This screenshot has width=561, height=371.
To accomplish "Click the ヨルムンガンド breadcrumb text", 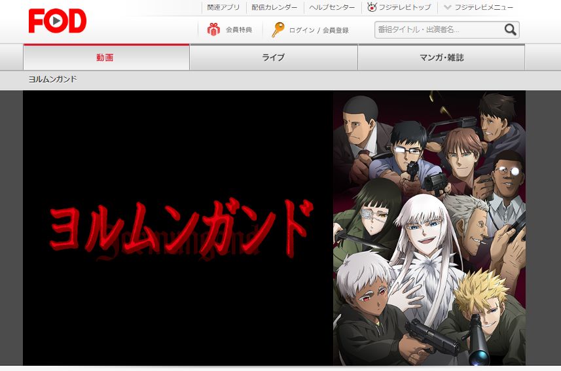I will pyautogui.click(x=52, y=79).
